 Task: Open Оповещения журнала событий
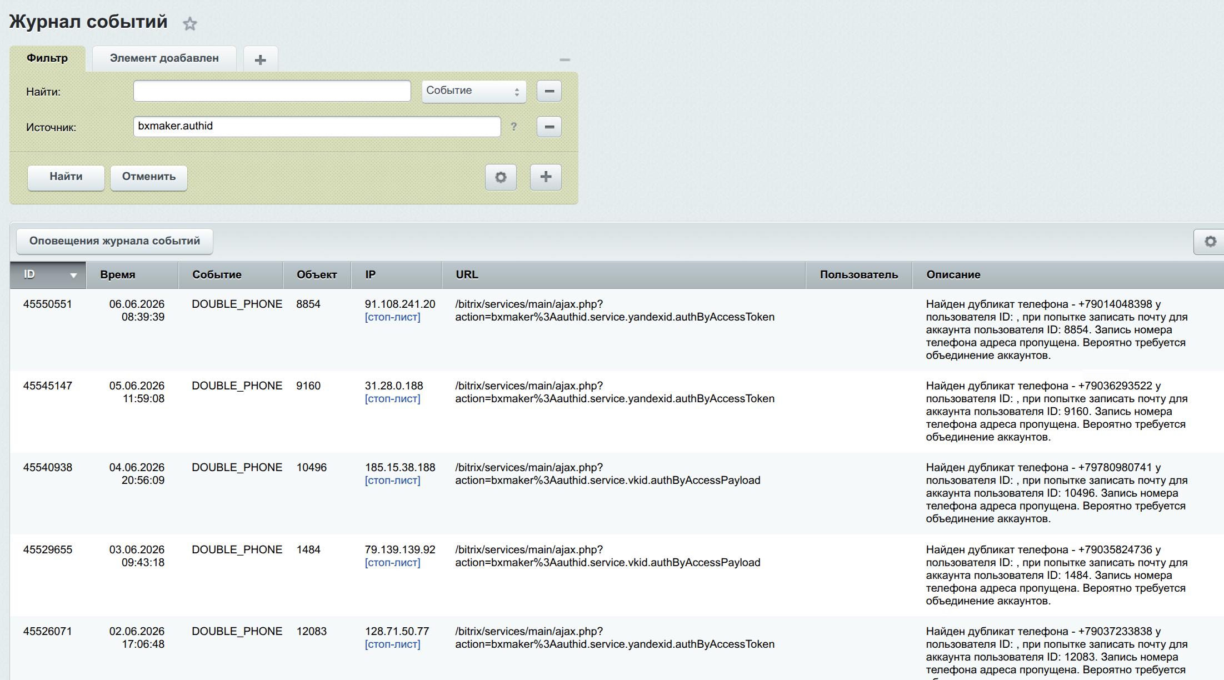[114, 241]
